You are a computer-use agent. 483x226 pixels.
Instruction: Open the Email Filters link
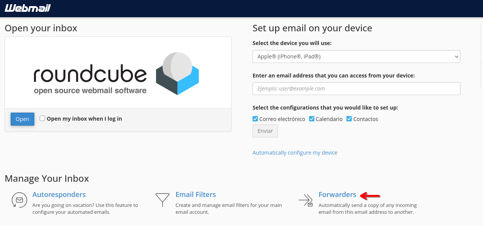[x=196, y=195]
